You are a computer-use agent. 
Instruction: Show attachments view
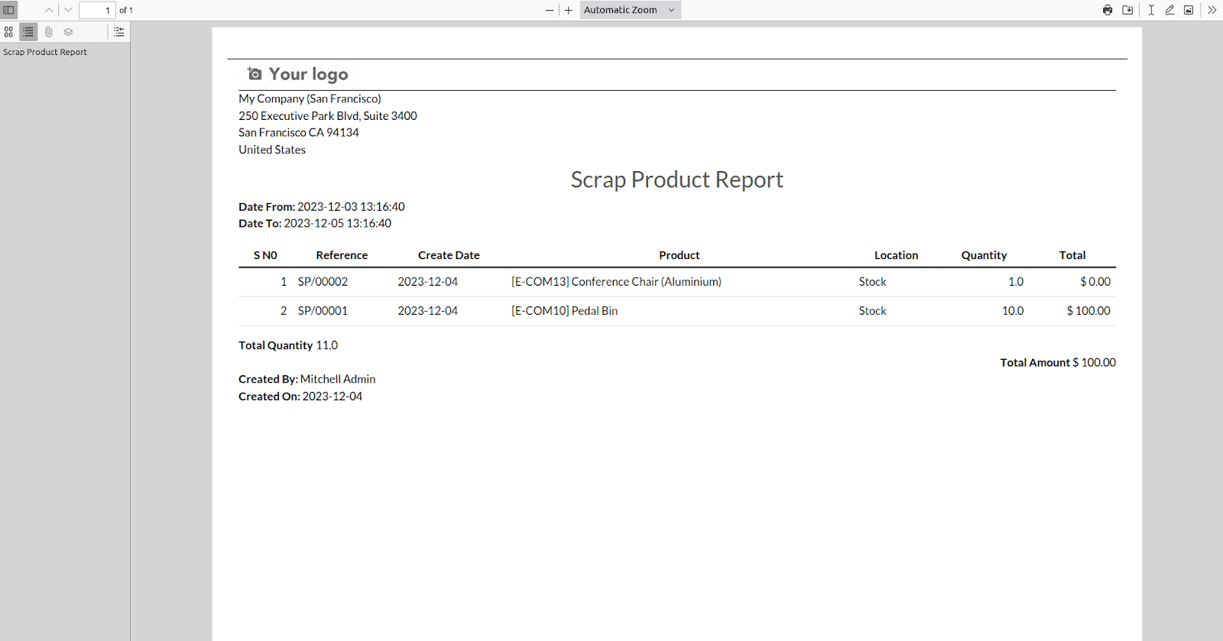coord(48,32)
